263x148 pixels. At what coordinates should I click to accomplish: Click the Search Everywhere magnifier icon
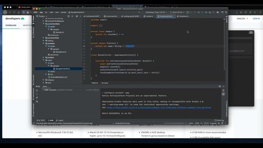pyautogui.click(x=226, y=12)
